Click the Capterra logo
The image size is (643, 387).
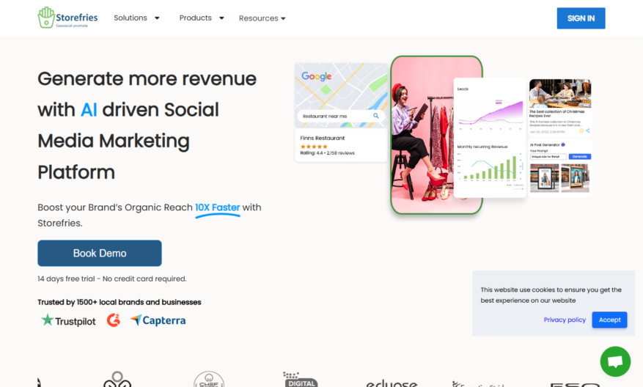pyautogui.click(x=158, y=320)
